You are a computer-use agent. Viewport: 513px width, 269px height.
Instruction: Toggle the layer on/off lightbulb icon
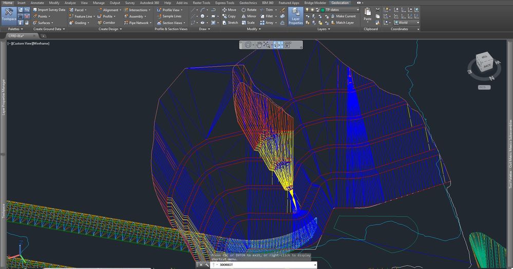tap(307, 10)
